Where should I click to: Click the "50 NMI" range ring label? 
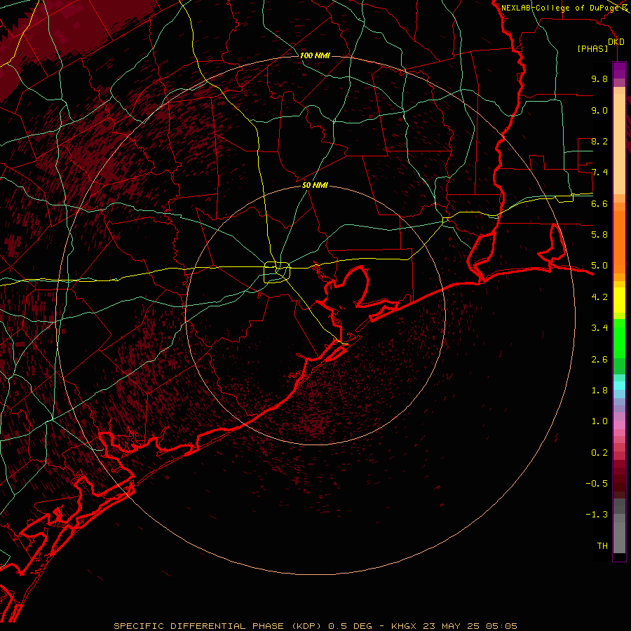[315, 185]
